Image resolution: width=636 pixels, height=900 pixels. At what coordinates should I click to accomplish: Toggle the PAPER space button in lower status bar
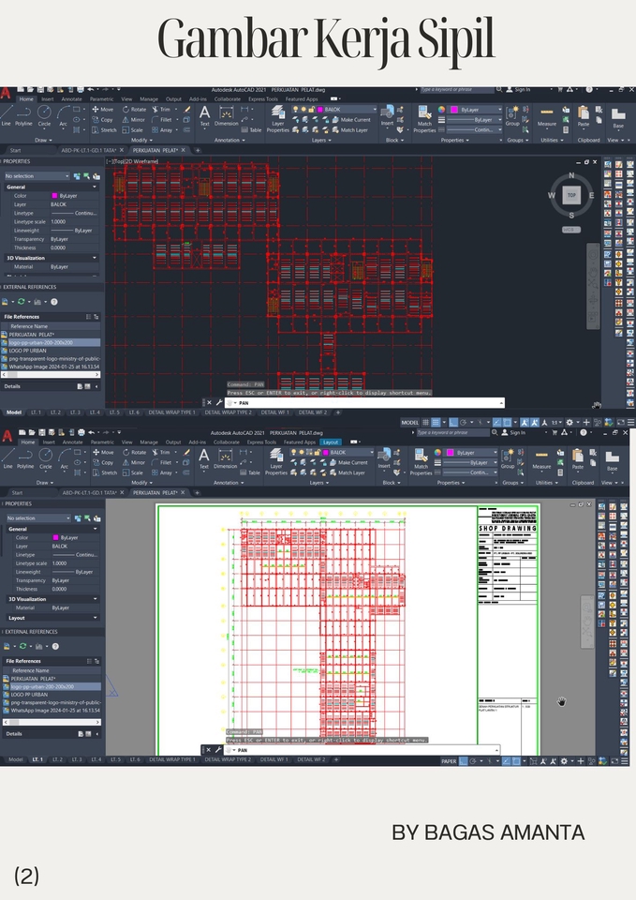(449, 761)
